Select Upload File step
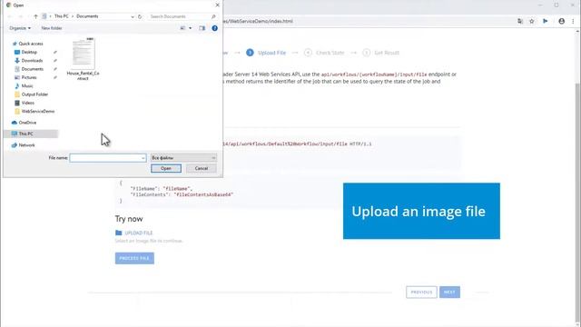 tap(266, 53)
